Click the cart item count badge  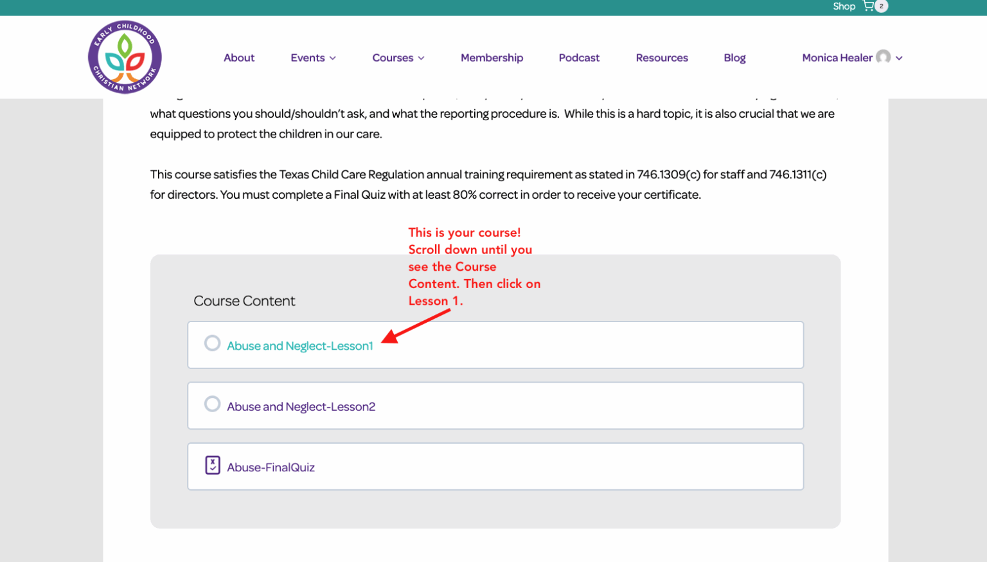pos(882,6)
